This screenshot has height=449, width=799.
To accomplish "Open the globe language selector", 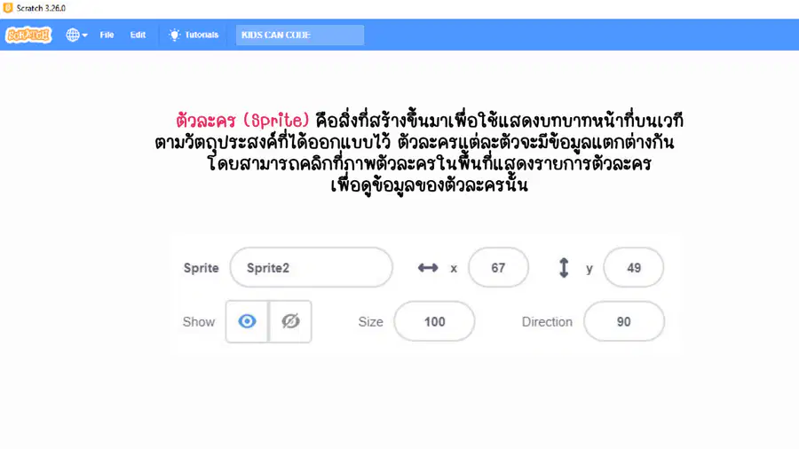I will (73, 35).
